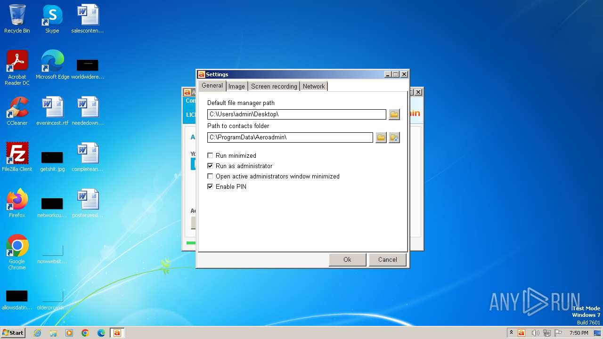Open Skype desktop shortcut

tap(52, 19)
